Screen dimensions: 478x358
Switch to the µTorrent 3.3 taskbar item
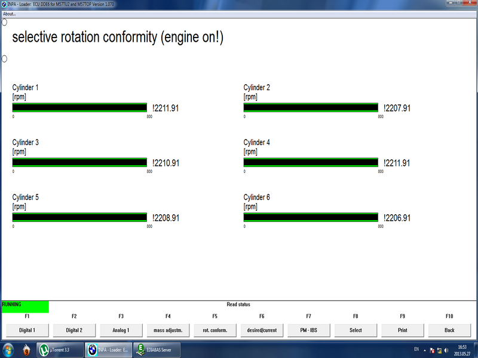[x=60, y=350]
